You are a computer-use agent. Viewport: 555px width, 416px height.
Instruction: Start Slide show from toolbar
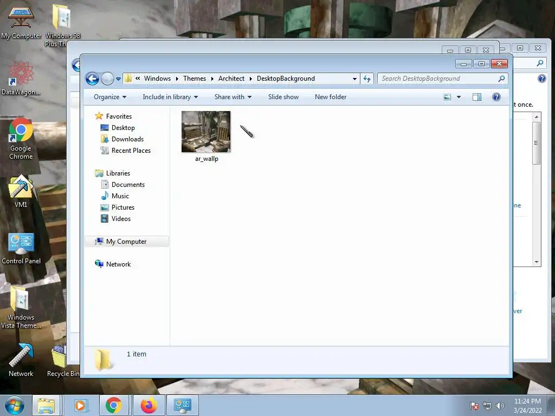(x=283, y=97)
